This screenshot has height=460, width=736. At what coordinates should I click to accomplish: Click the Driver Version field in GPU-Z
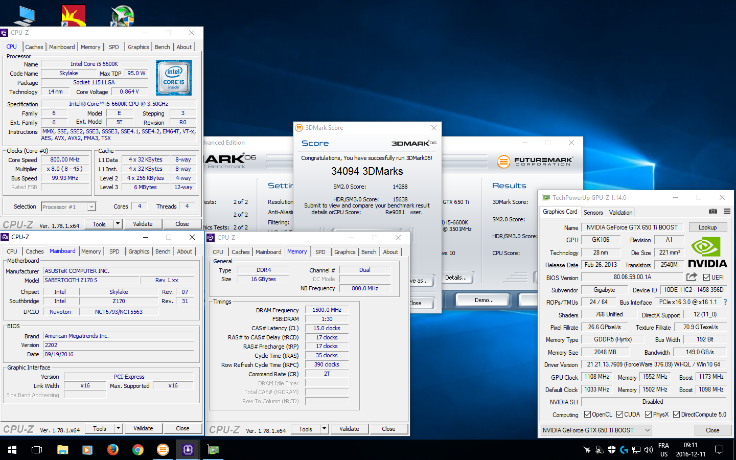click(653, 364)
